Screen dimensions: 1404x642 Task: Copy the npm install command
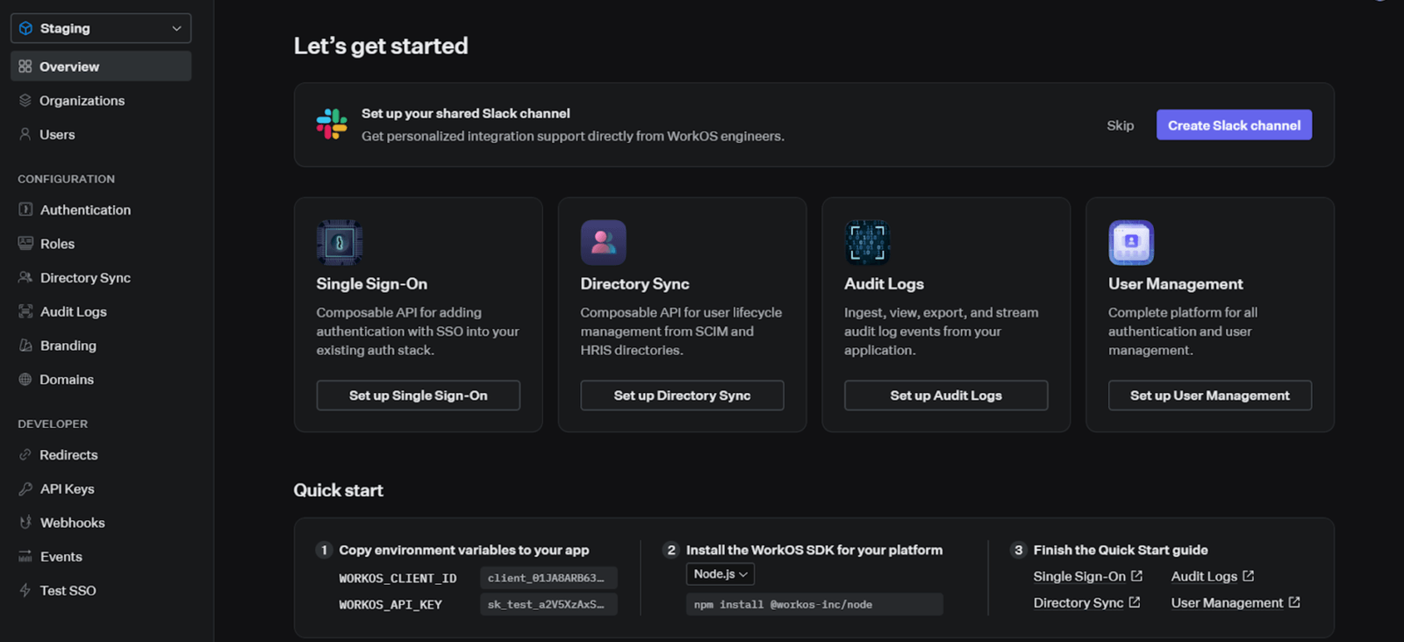814,604
